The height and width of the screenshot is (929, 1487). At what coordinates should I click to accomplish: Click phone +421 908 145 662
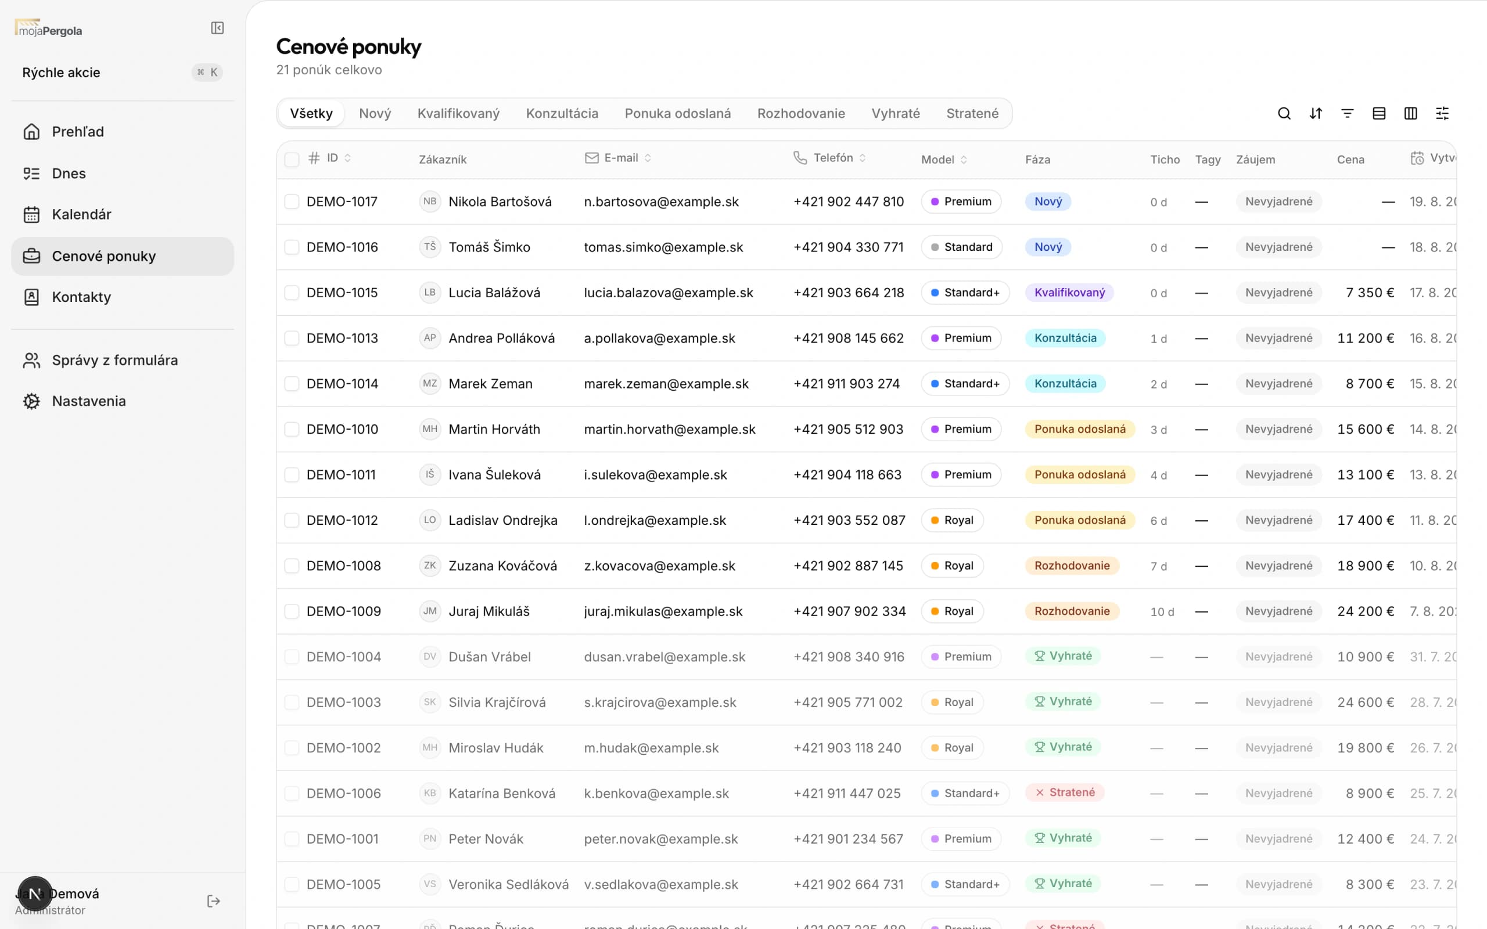coord(849,338)
